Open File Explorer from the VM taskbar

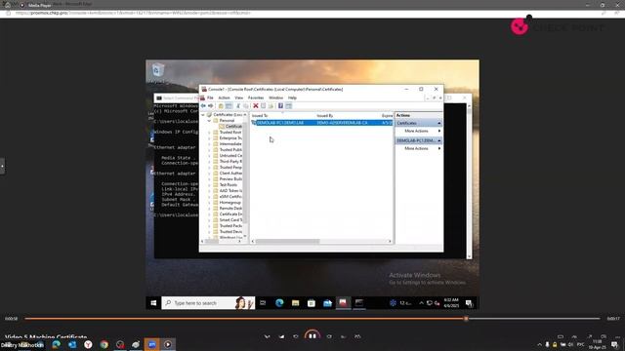point(295,303)
